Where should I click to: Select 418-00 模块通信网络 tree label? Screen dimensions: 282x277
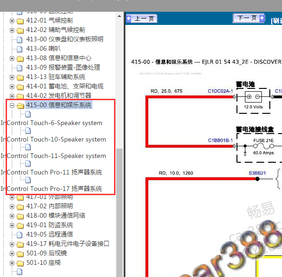pos(55,215)
